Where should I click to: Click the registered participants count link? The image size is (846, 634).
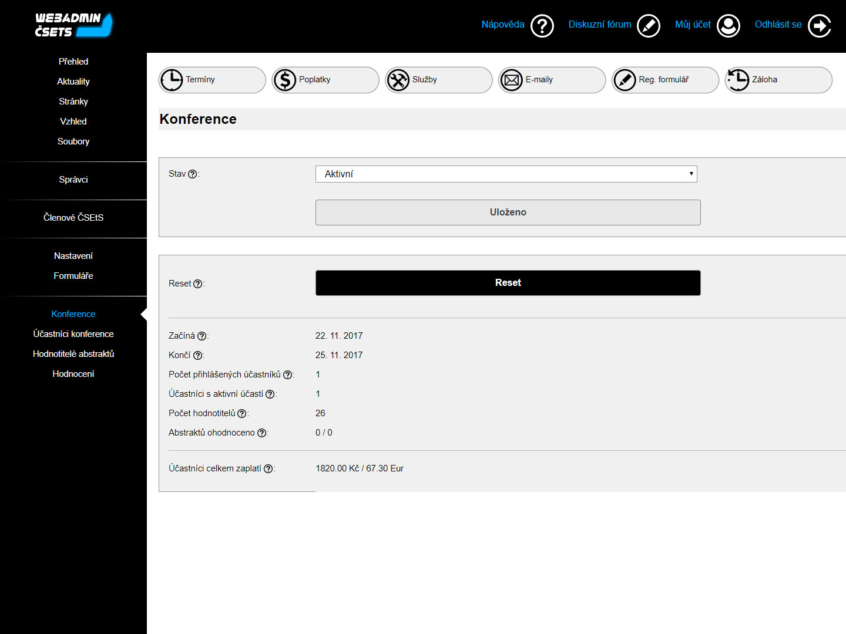(318, 375)
